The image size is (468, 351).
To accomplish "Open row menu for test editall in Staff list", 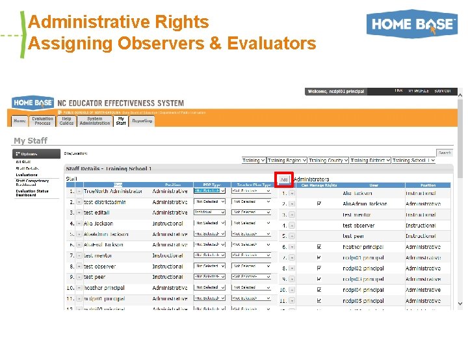I will [79, 213].
